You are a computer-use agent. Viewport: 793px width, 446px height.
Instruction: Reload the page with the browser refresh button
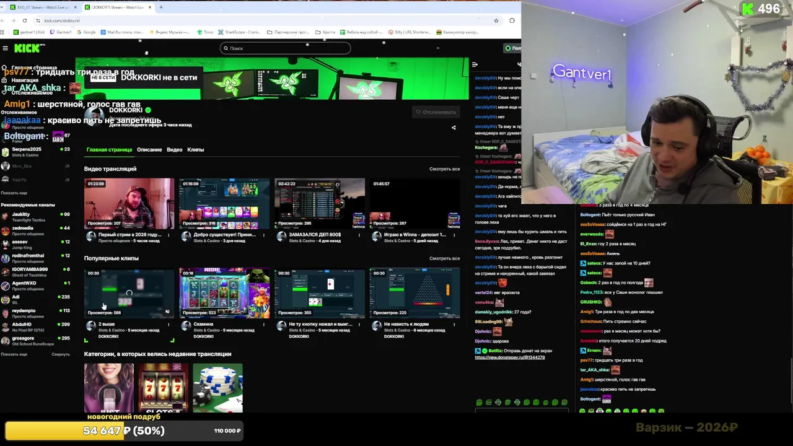click(x=25, y=20)
